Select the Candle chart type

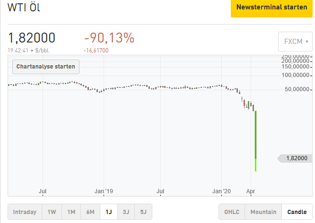(x=297, y=212)
